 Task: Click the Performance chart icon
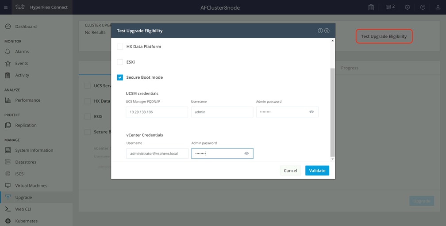click(x=8, y=100)
